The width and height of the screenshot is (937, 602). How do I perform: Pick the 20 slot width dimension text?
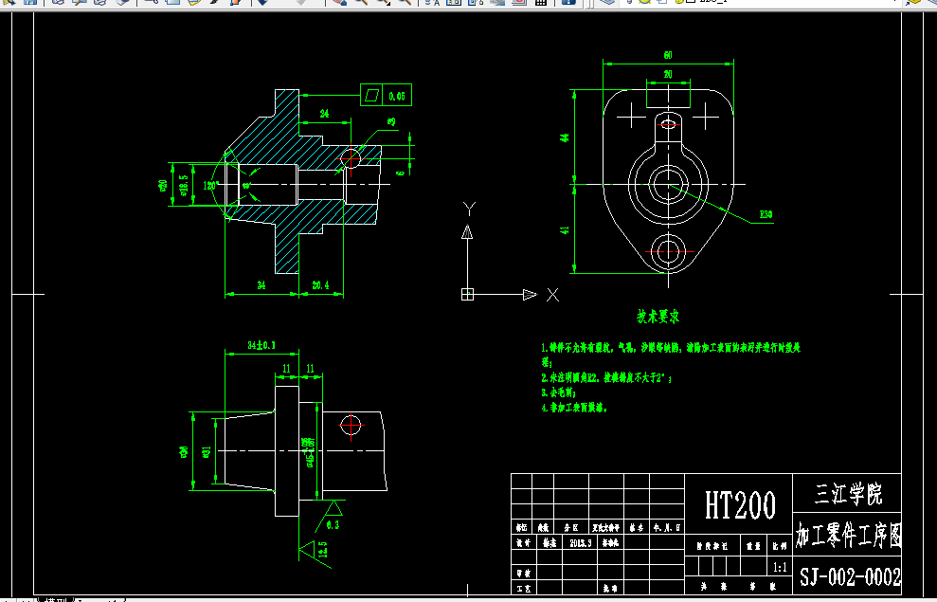pos(668,74)
